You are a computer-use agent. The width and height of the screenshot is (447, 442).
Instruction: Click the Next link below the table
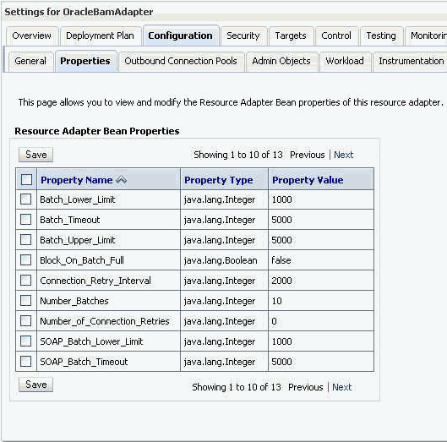click(342, 387)
